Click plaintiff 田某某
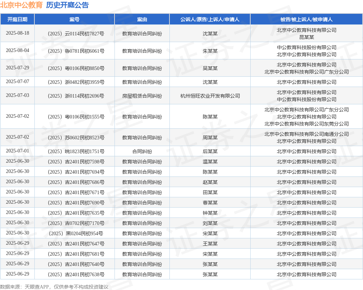 coord(210,192)
